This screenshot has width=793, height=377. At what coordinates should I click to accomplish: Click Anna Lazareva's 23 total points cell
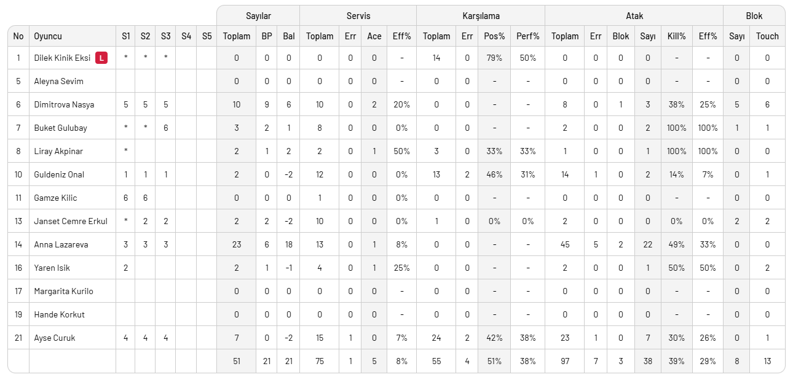click(237, 244)
